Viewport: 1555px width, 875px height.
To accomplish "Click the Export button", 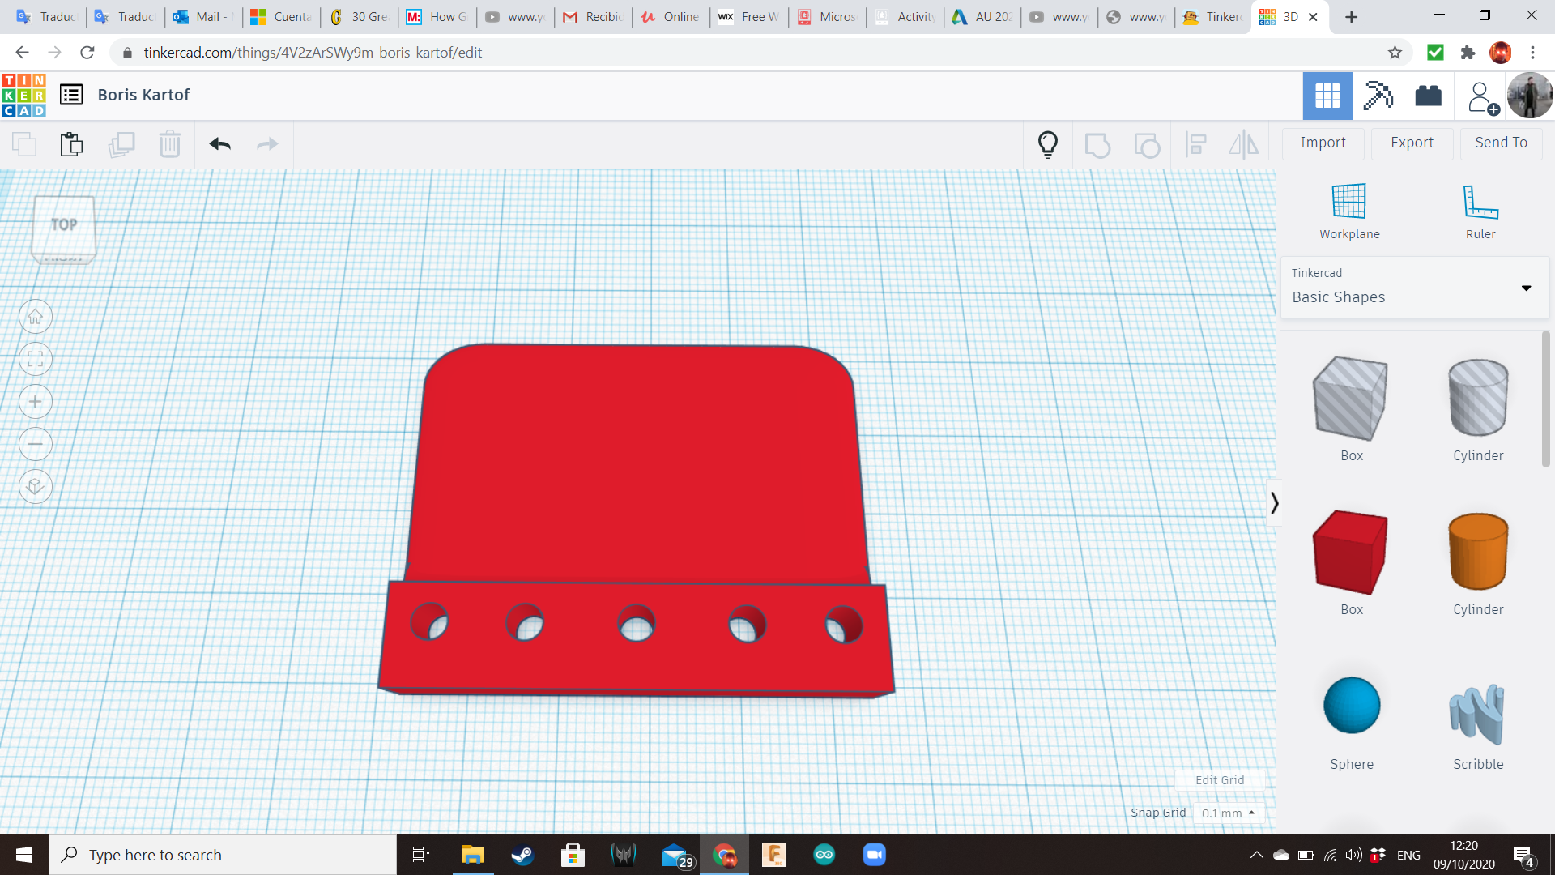I will [1411, 143].
